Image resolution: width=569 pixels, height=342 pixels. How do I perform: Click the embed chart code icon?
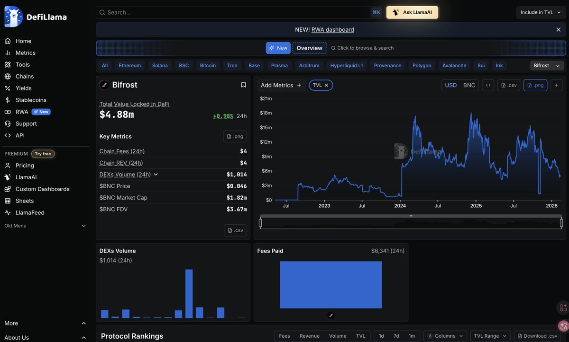coord(488,85)
